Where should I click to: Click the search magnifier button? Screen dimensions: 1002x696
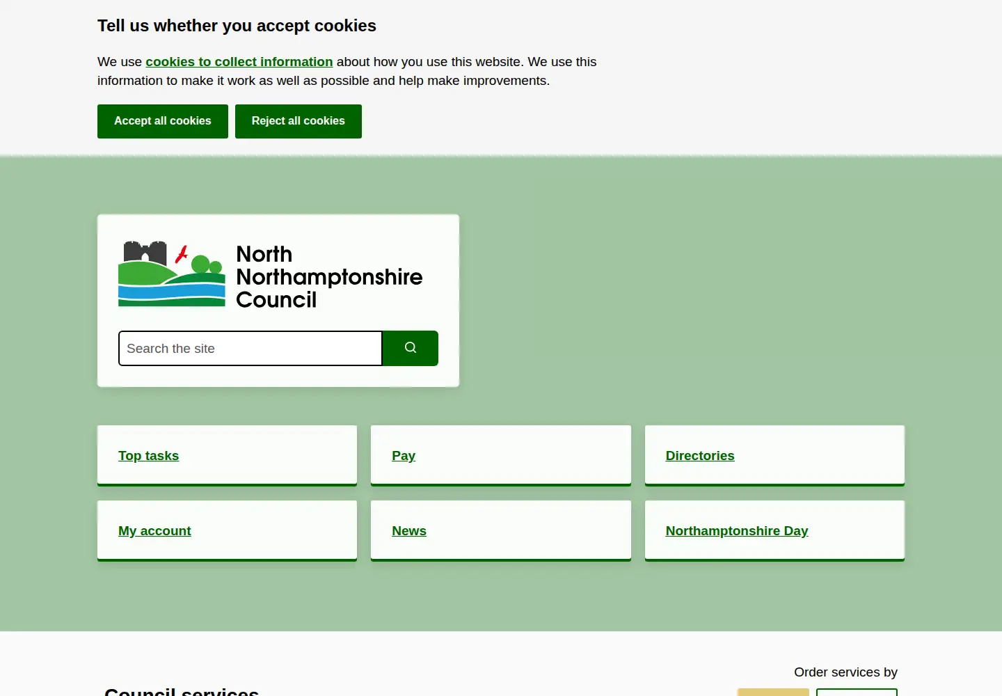(411, 348)
